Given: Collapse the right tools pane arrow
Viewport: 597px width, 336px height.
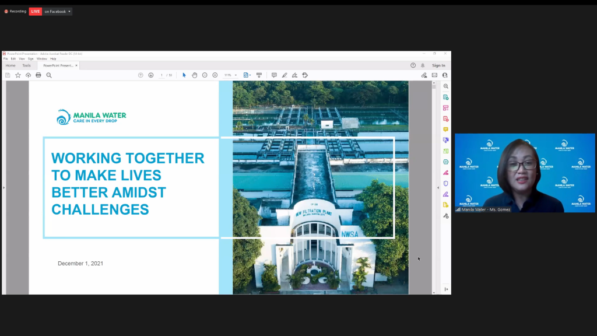Looking at the screenshot, I should (438, 187).
